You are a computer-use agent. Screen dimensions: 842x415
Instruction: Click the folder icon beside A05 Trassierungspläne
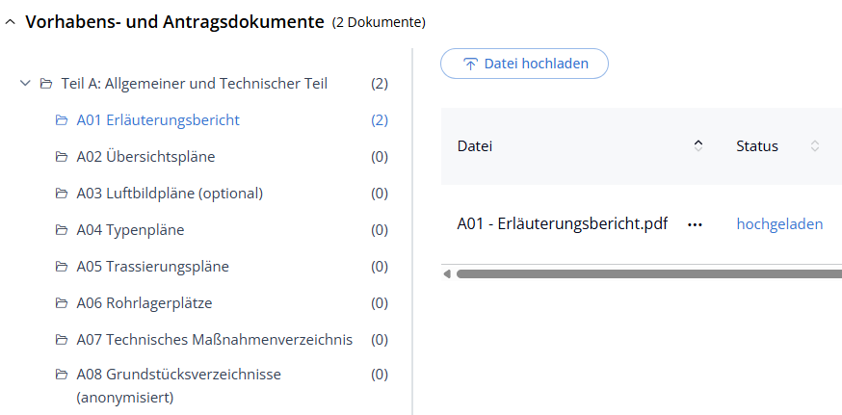[x=62, y=267]
